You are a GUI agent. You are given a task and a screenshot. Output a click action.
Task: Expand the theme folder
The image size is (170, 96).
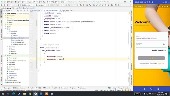[7, 49]
